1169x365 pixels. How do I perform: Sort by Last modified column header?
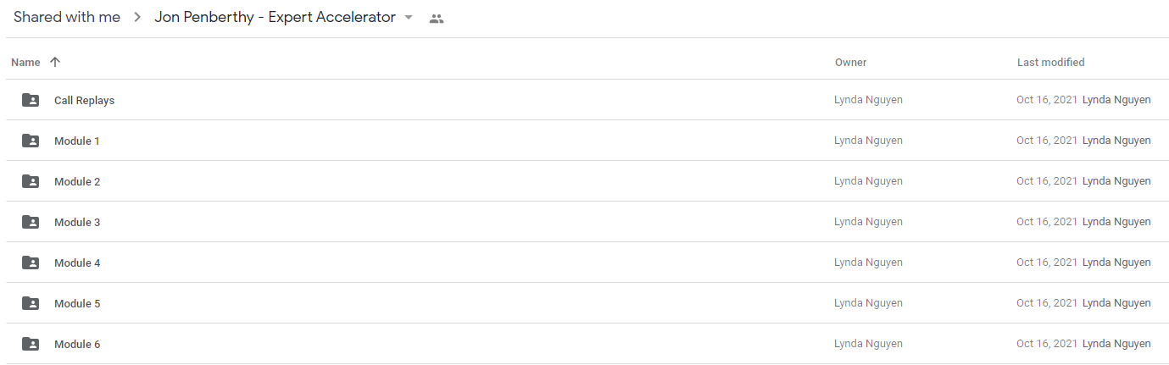(x=1051, y=62)
